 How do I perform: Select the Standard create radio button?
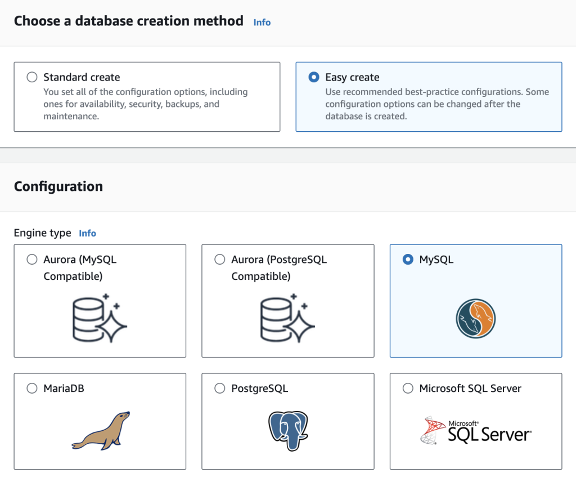[32, 77]
